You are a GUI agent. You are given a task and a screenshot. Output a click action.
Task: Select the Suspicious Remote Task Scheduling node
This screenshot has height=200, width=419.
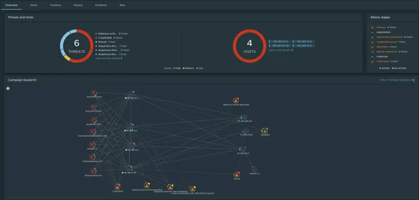[x=170, y=187]
